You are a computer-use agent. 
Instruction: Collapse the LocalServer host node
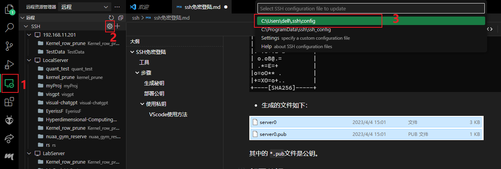[x=29, y=60]
